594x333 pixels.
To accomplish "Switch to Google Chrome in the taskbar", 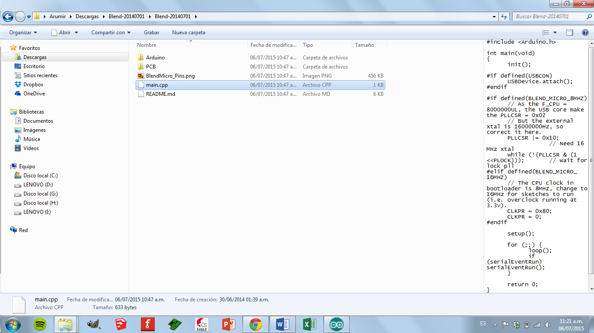I will tap(255, 324).
